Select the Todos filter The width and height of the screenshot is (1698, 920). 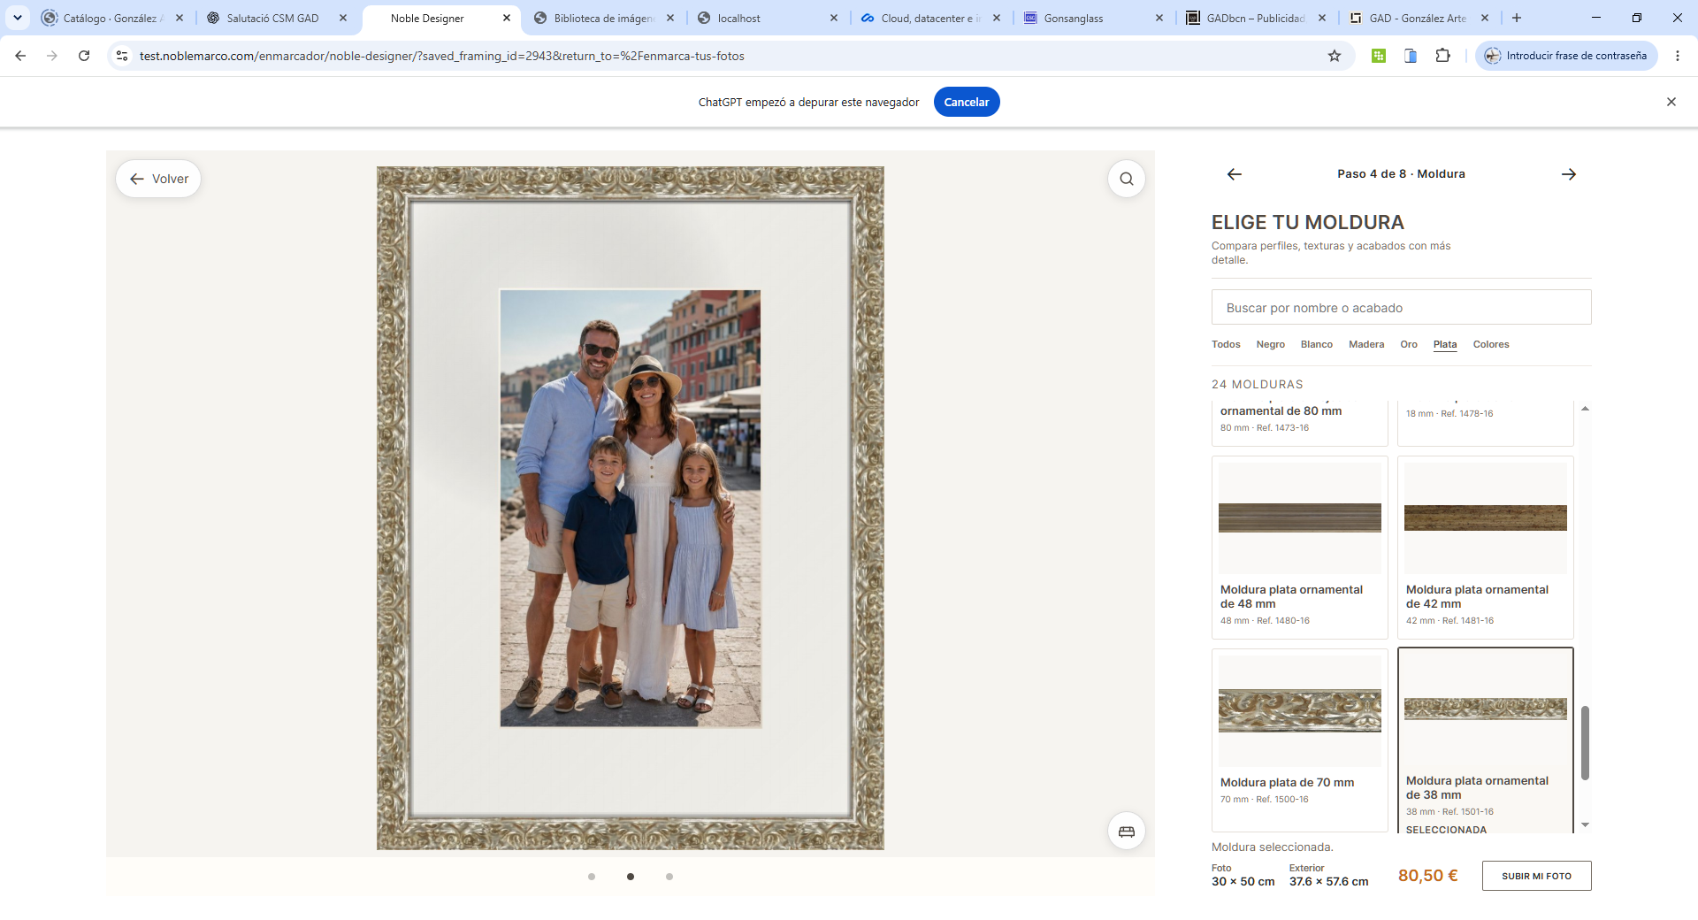click(x=1226, y=344)
